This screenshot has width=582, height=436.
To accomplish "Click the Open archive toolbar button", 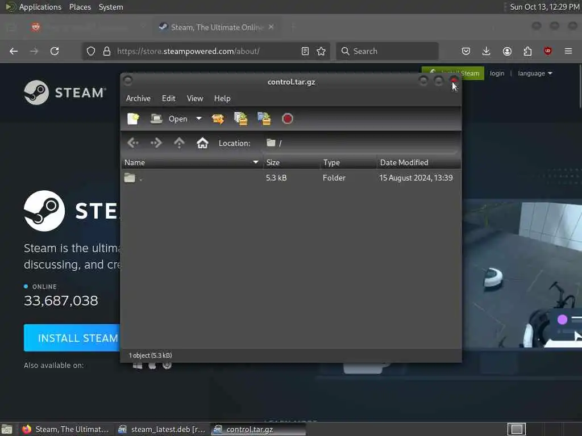I will tap(169, 119).
